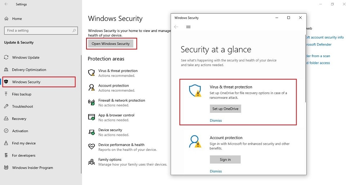
Task: Click the Set up OneDrive button
Action: point(225,109)
